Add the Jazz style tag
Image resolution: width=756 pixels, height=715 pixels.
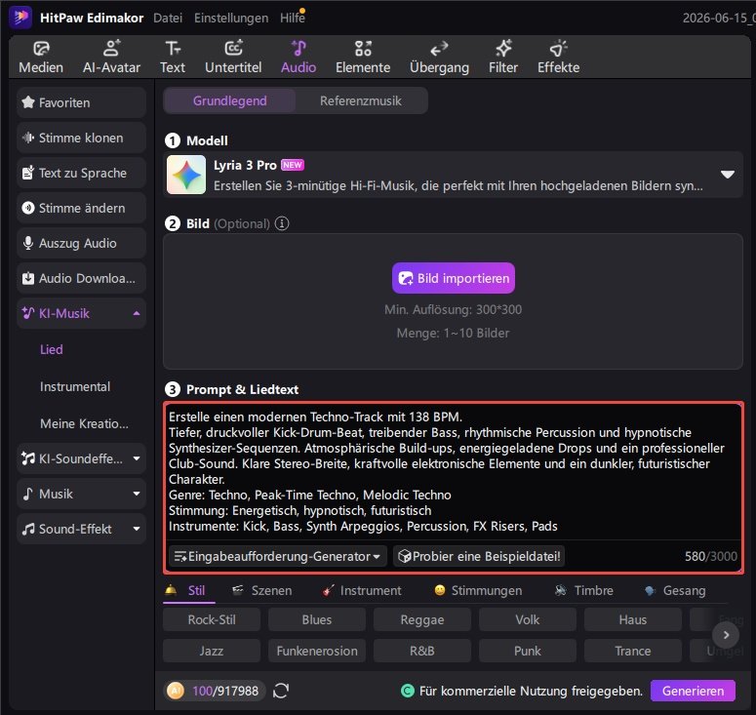click(x=212, y=651)
